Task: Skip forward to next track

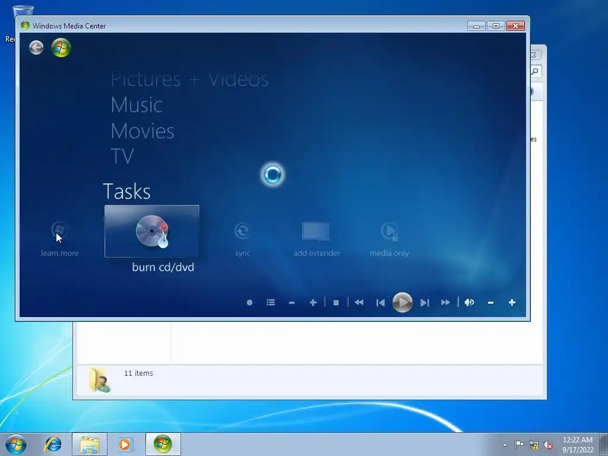Action: 425,303
